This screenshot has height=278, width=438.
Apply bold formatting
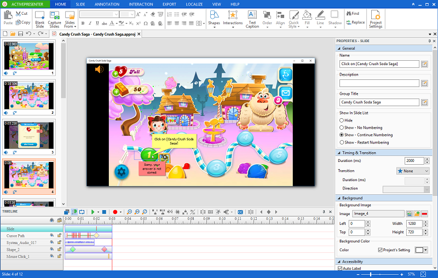83,24
